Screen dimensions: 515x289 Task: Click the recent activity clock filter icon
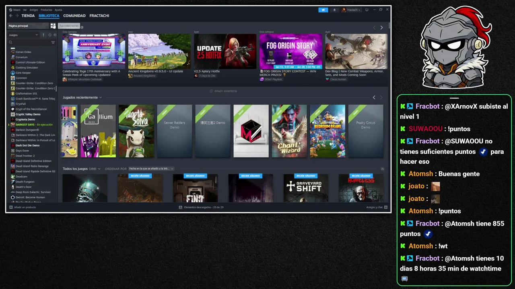pyautogui.click(x=49, y=35)
